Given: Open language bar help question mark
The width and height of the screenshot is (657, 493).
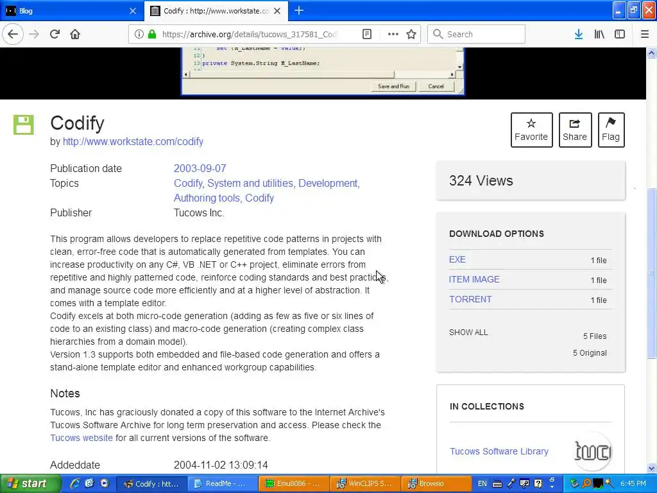Looking at the screenshot, I should tap(538, 483).
